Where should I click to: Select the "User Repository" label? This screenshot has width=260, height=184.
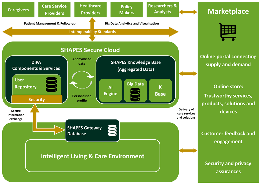(25, 83)
